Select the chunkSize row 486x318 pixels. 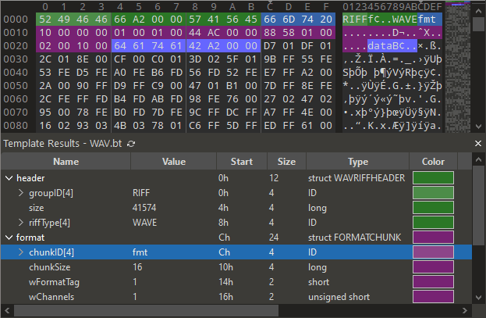coord(156,267)
